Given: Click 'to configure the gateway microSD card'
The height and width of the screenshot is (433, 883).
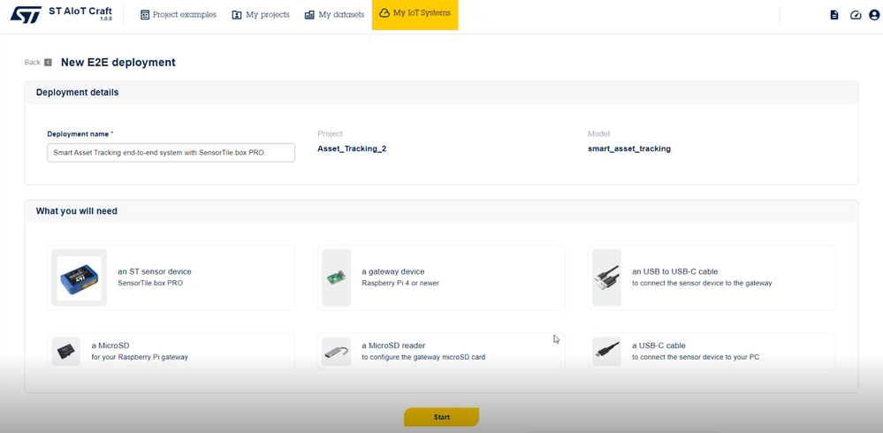Looking at the screenshot, I should pyautogui.click(x=423, y=357).
